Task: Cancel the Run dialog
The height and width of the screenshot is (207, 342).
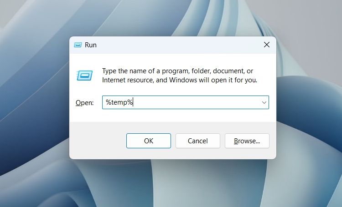Action: coord(198,141)
